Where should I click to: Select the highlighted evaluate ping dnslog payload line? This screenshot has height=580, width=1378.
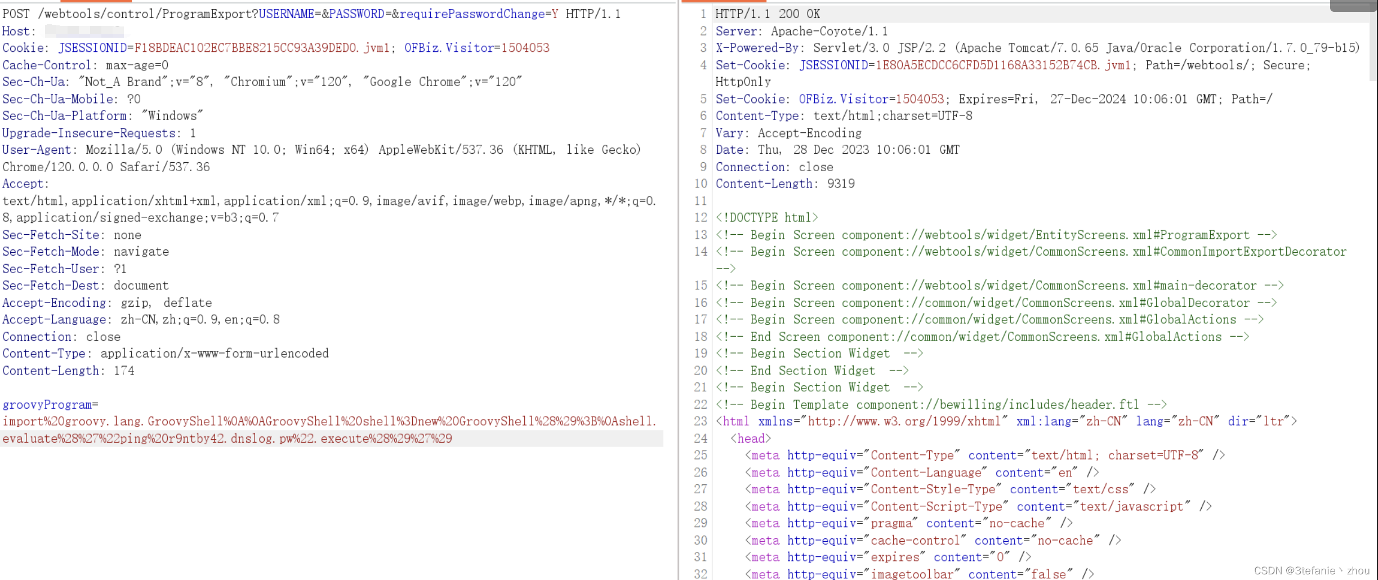[227, 439]
